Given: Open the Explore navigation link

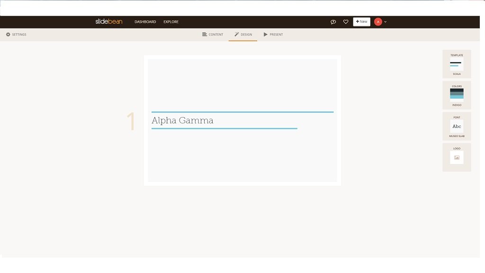Looking at the screenshot, I should pyautogui.click(x=171, y=22).
